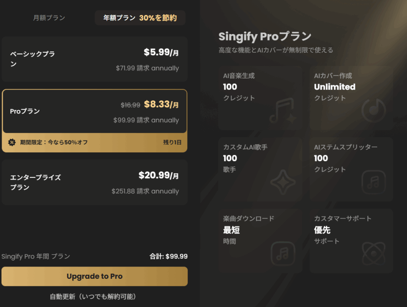
Task: Open the AIカバー作成 Unlimited feature card
Action: [x=351, y=98]
